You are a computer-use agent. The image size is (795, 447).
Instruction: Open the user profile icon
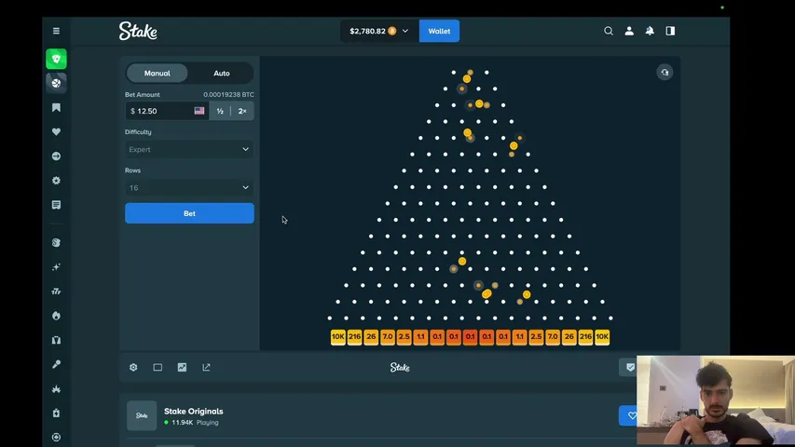(629, 31)
